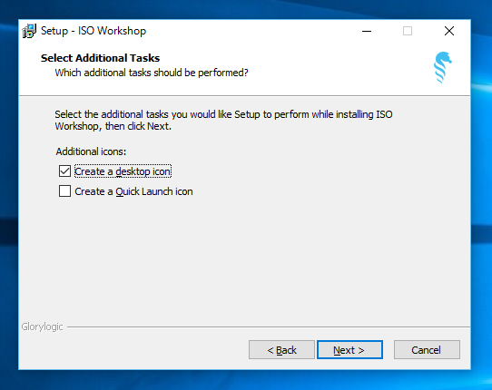This screenshot has height=390, width=492.
Task: Click the 'Setup - ISO Workshop' title text
Action: pyautogui.click(x=93, y=31)
